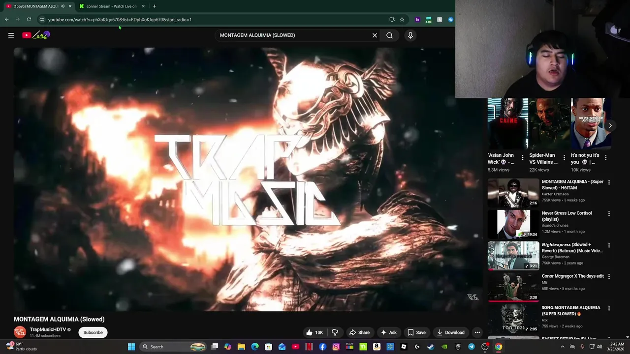The height and width of the screenshot is (354, 630).
Task: Run search with the magnifier button
Action: 389,35
